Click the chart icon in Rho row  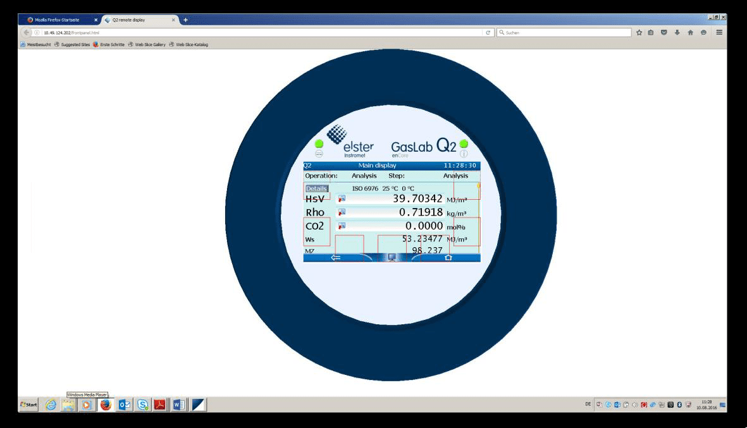(x=342, y=212)
